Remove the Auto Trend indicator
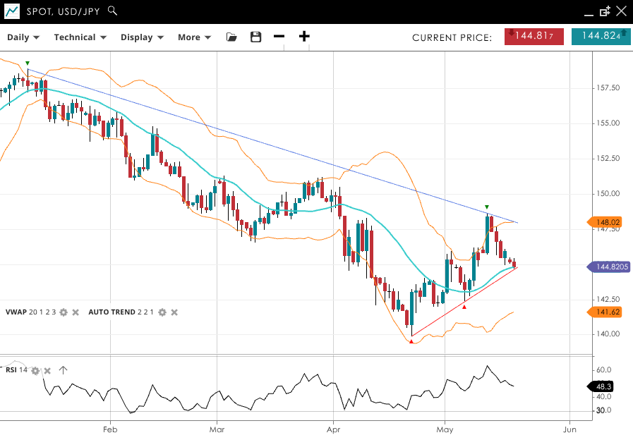Image resolution: width=633 pixels, height=440 pixels. [174, 312]
